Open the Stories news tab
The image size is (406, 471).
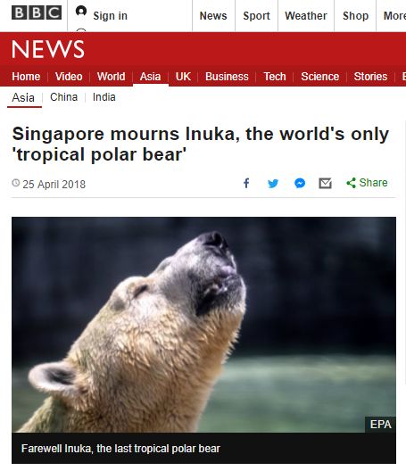pyautogui.click(x=370, y=77)
